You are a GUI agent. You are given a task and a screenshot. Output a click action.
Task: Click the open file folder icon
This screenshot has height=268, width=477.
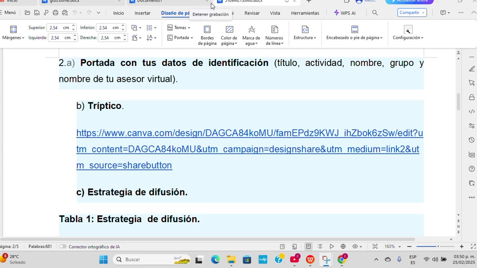pos(27,13)
